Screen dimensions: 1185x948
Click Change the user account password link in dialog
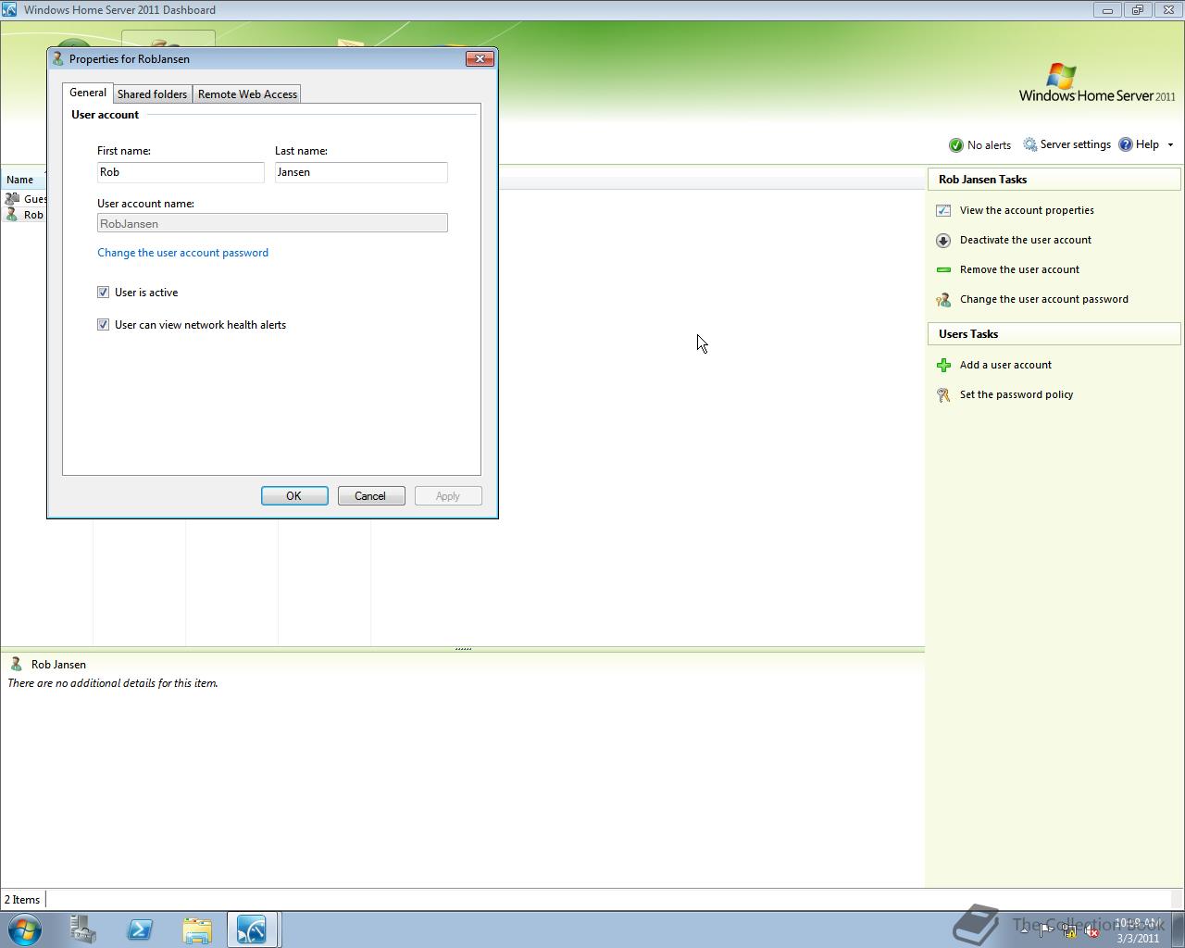click(x=182, y=253)
